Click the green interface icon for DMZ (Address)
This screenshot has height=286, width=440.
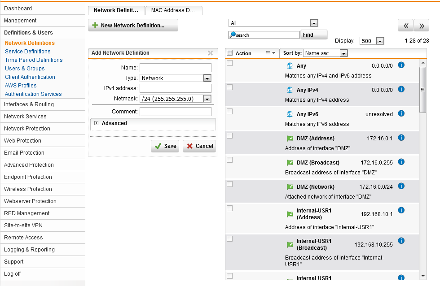point(290,139)
